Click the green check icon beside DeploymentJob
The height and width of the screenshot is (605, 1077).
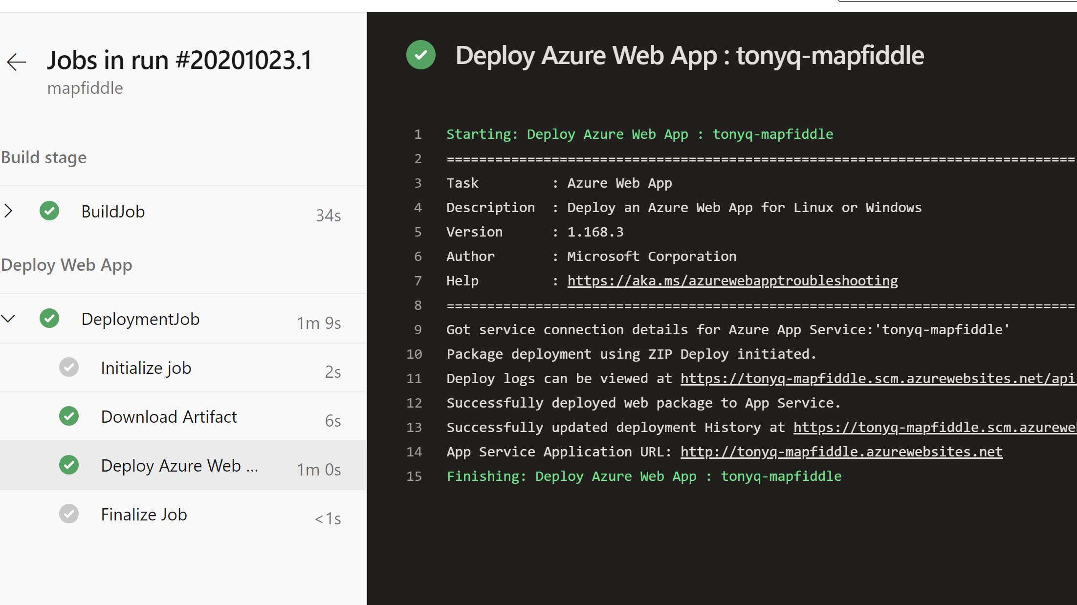pos(49,319)
